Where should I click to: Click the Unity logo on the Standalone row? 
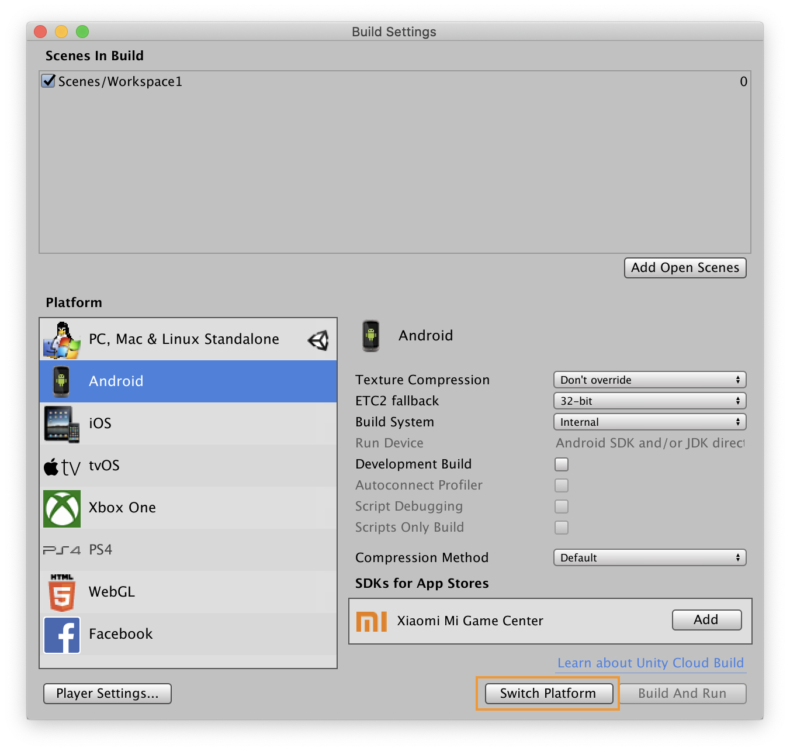pyautogui.click(x=318, y=340)
